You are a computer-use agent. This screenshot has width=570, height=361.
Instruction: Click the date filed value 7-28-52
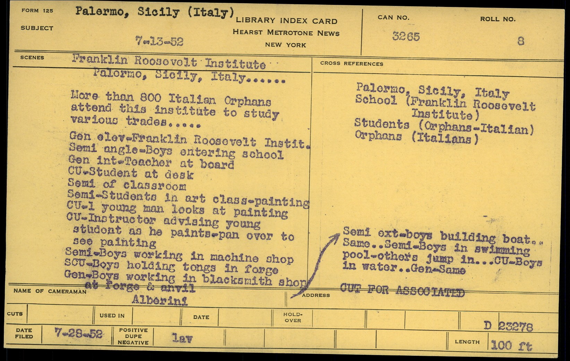point(79,334)
